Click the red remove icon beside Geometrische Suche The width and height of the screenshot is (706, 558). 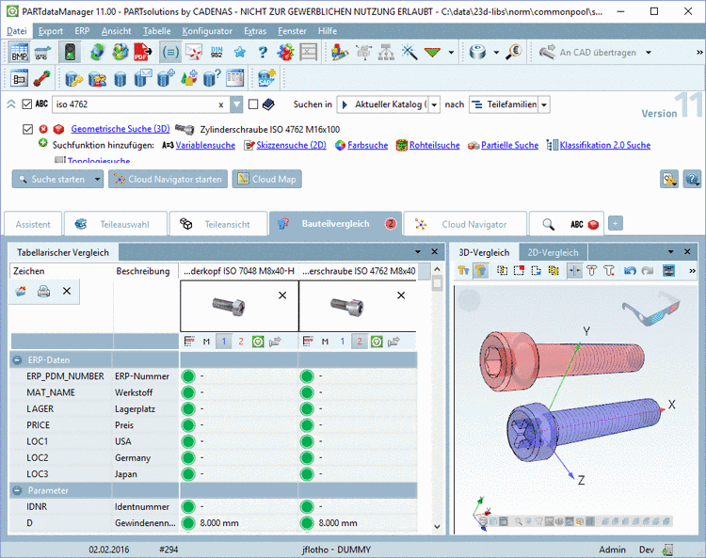click(x=43, y=129)
